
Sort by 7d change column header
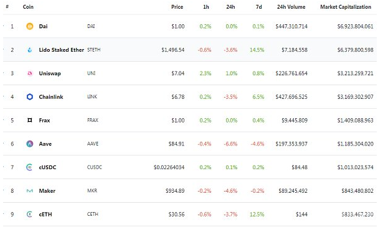click(258, 7)
